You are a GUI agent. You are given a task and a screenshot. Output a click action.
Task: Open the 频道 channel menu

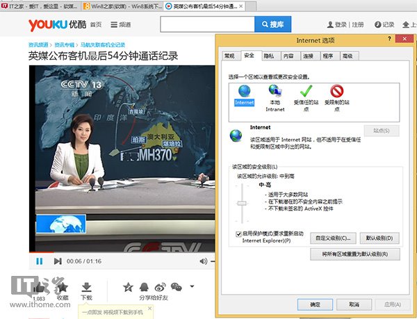coord(120,24)
